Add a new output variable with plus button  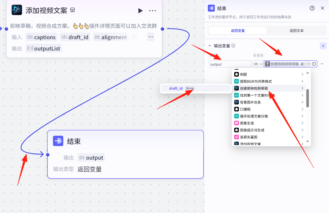323,46
